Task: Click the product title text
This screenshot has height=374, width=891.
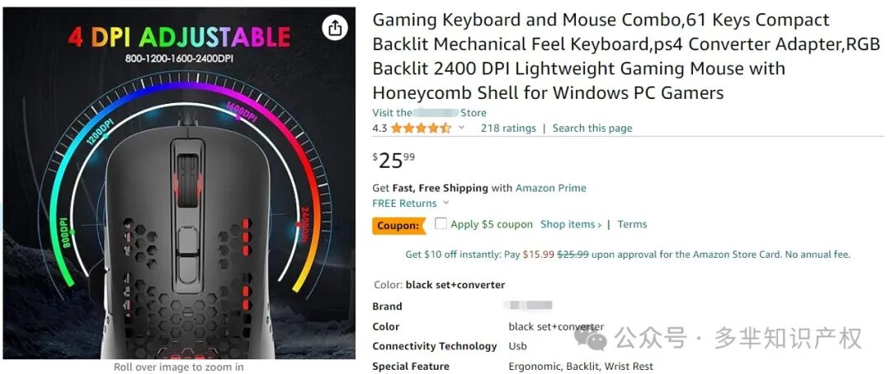Action: [x=626, y=56]
